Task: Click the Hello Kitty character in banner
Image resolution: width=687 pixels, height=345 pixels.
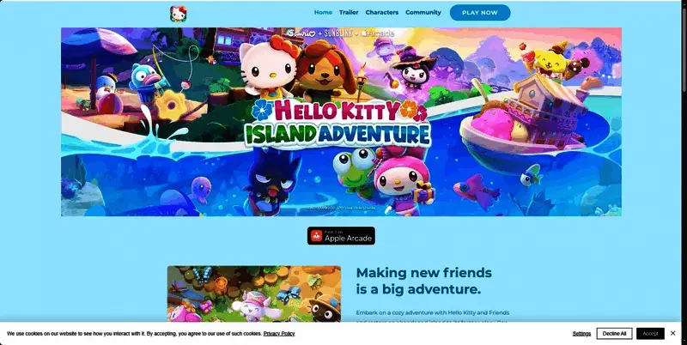Action: coord(268,69)
